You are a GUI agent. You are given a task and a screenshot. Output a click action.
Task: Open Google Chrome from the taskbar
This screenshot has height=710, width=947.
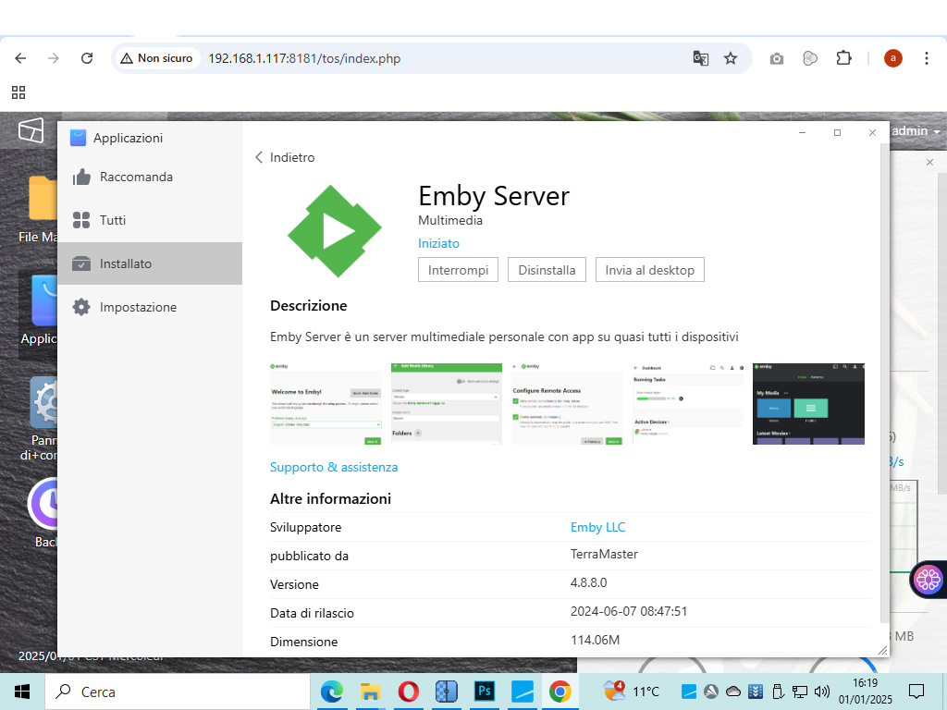point(560,691)
